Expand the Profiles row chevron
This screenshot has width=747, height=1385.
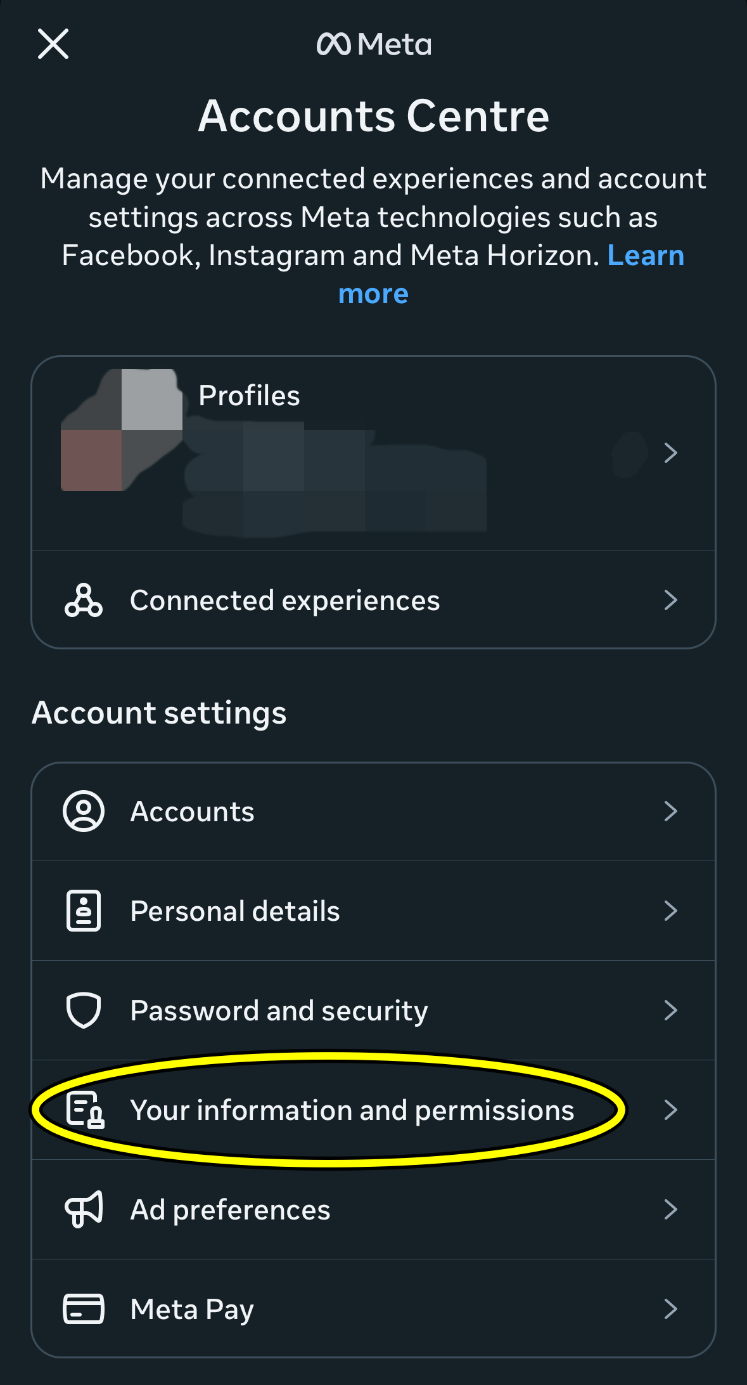[671, 453]
